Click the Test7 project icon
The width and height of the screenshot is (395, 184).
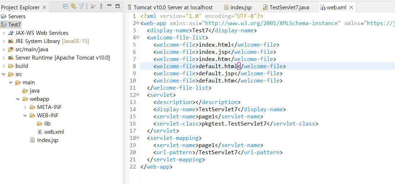pyautogui.click(x=4, y=25)
